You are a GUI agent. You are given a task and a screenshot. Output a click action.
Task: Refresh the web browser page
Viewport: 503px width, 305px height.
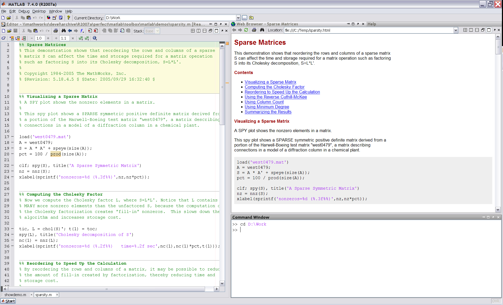tap(246, 30)
